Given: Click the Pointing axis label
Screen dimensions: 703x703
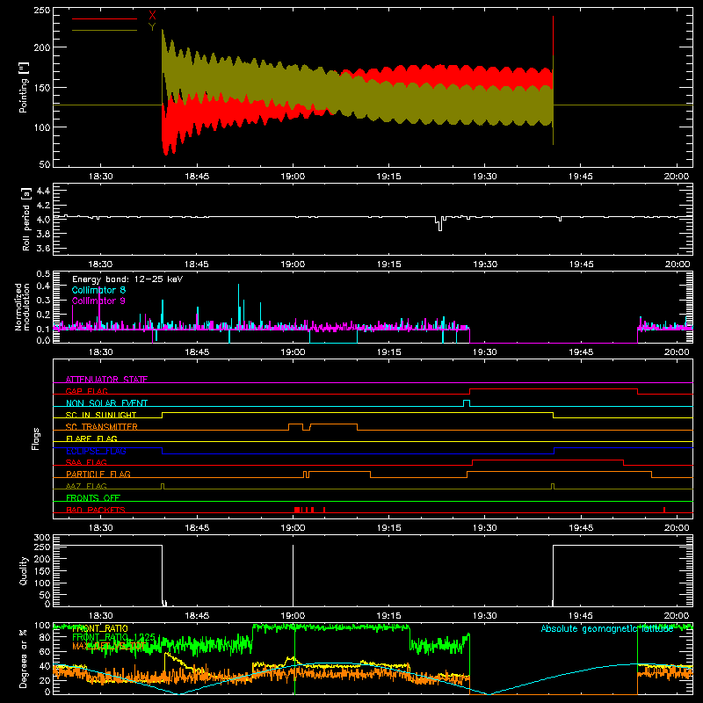Looking at the screenshot, I should click(x=24, y=87).
